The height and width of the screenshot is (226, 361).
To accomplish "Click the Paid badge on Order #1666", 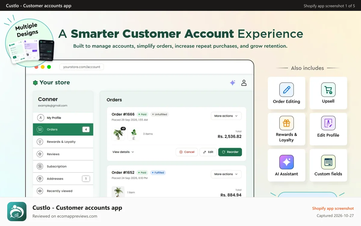I will [143, 115].
